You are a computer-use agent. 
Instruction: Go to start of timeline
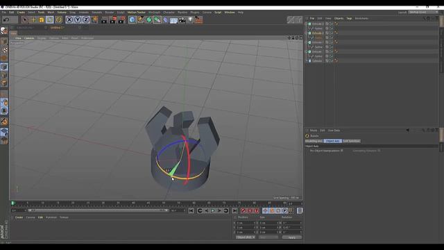coord(191,210)
